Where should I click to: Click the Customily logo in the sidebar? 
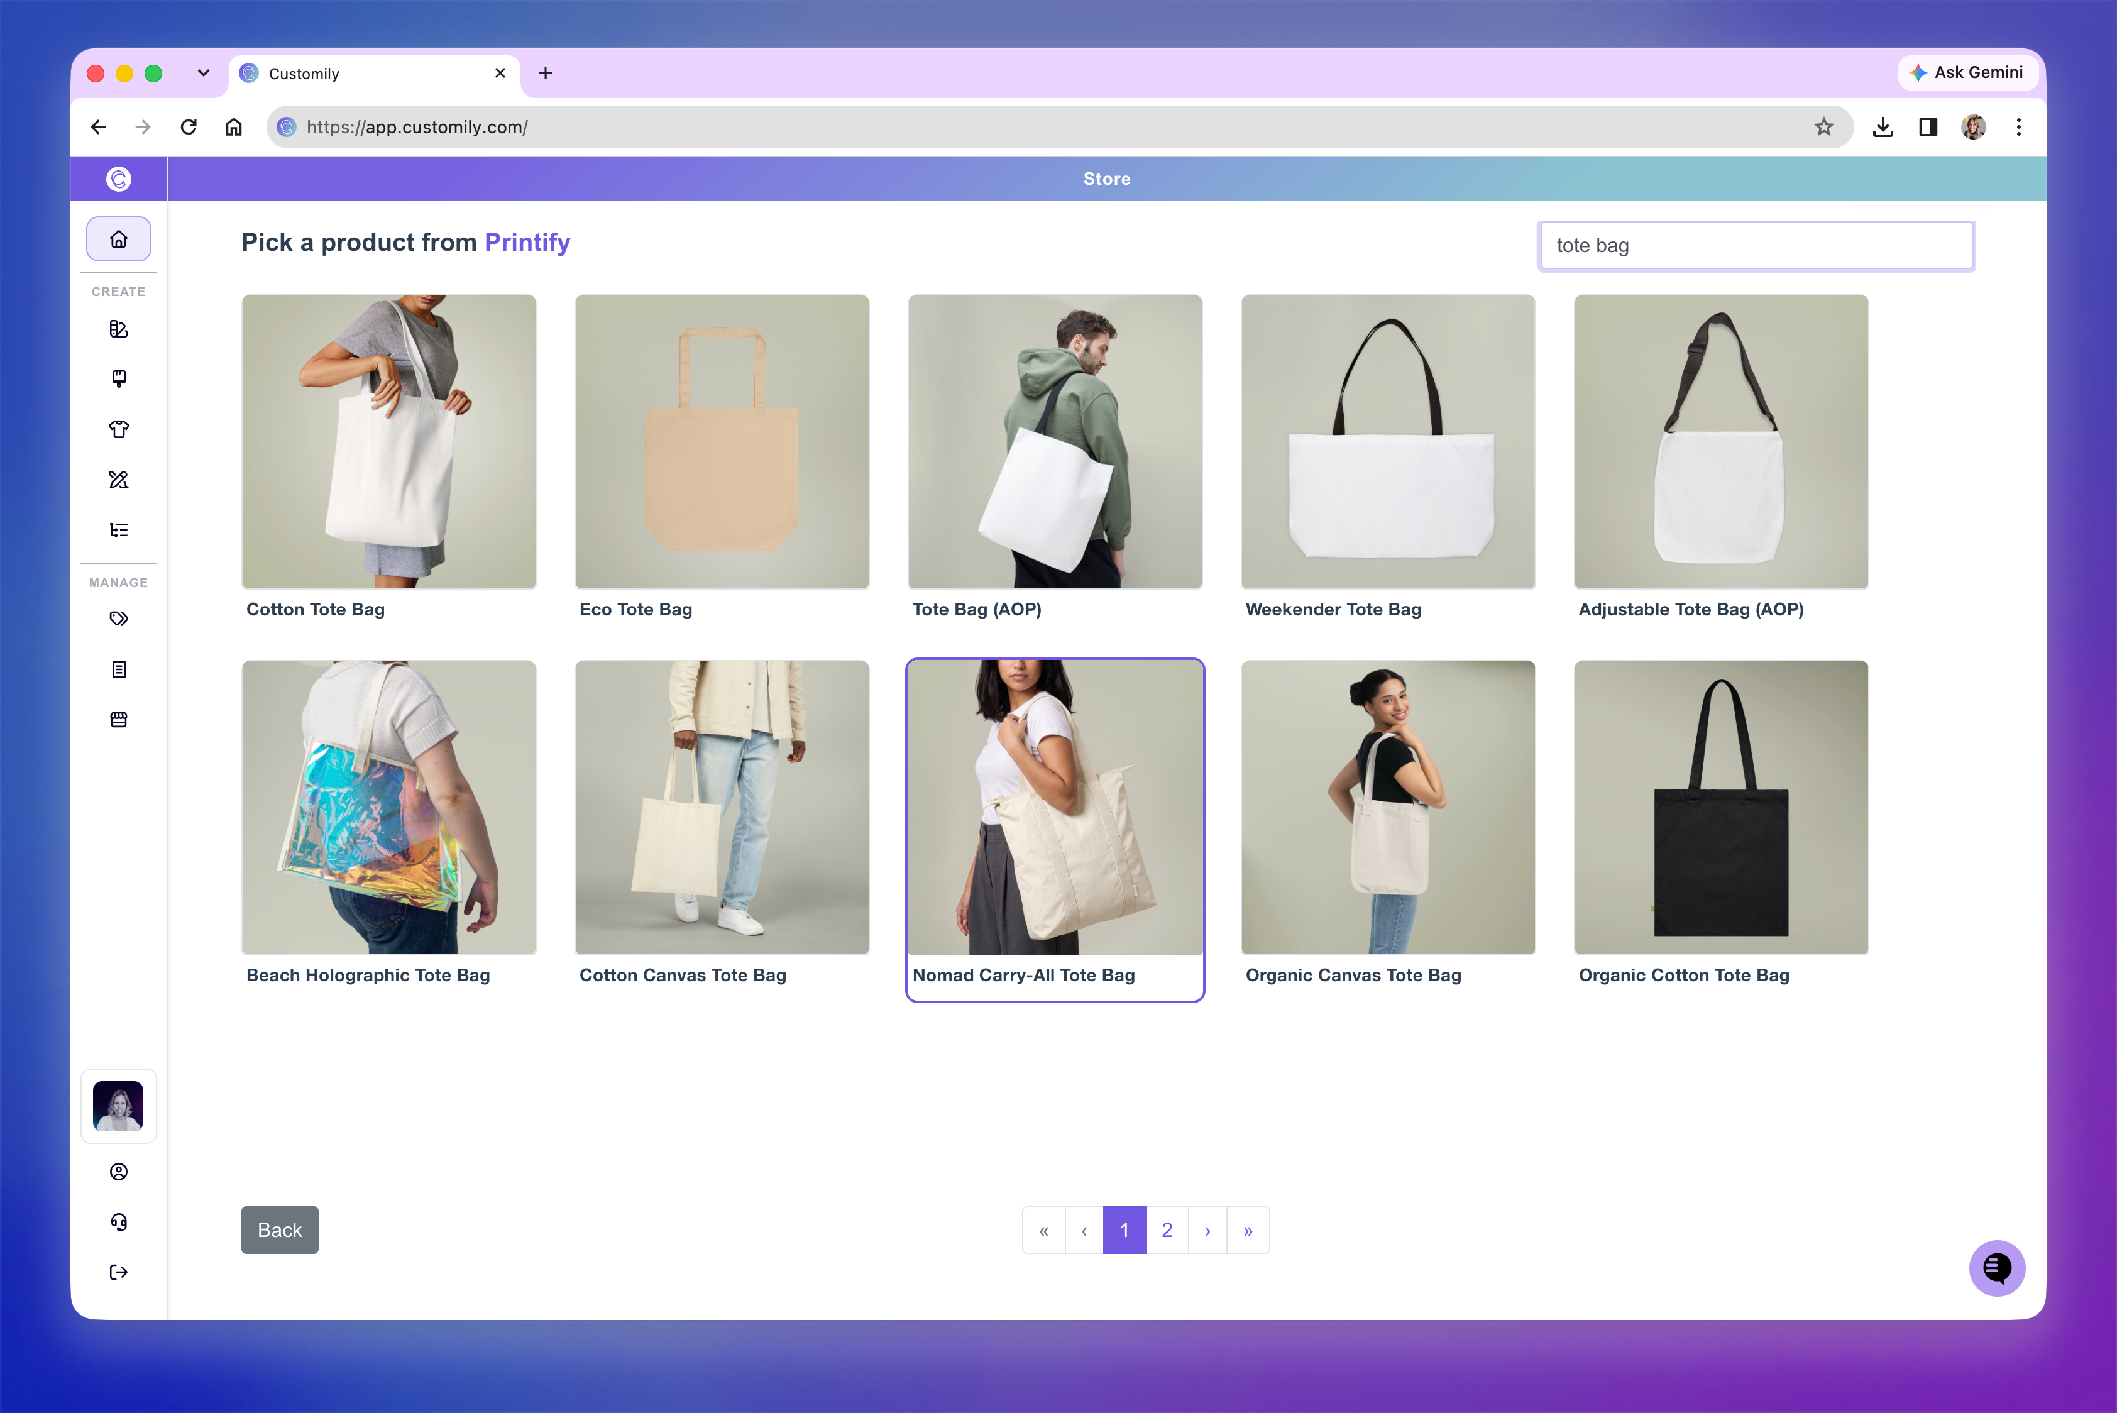click(x=118, y=179)
